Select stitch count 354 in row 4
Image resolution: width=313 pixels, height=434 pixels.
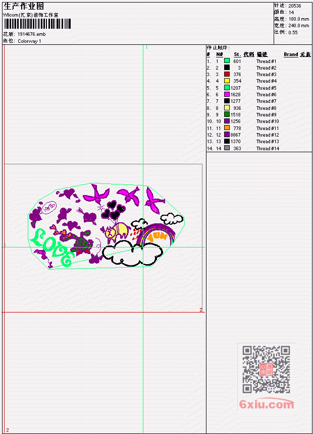(x=237, y=81)
